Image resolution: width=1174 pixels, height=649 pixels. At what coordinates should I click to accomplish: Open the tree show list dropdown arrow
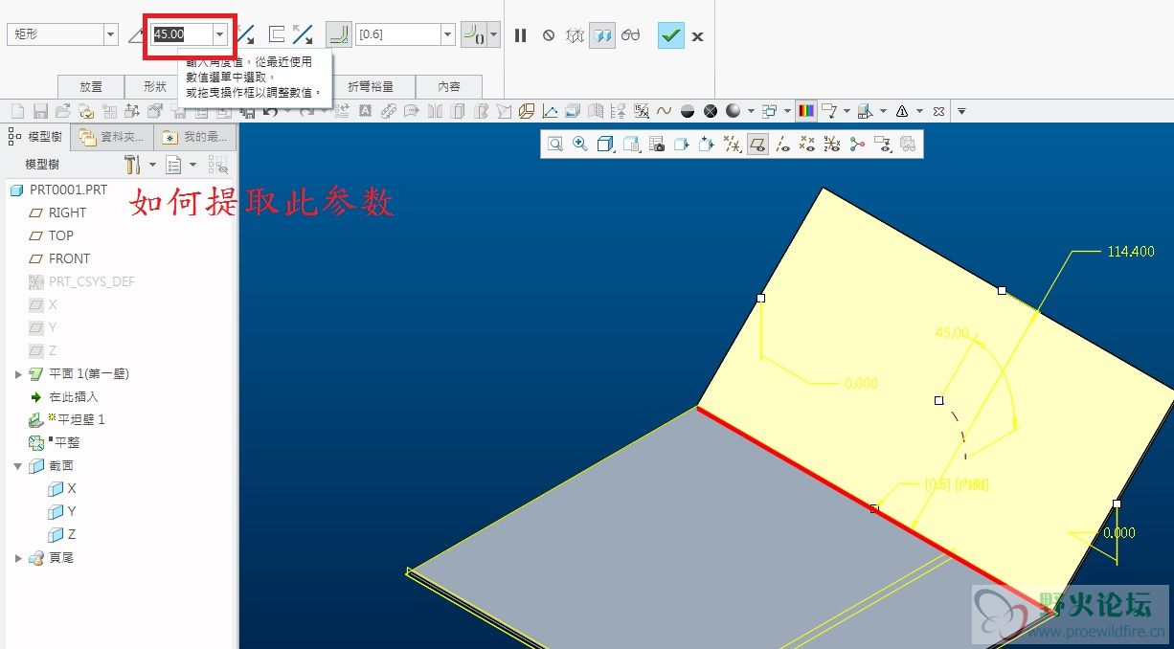tap(192, 165)
